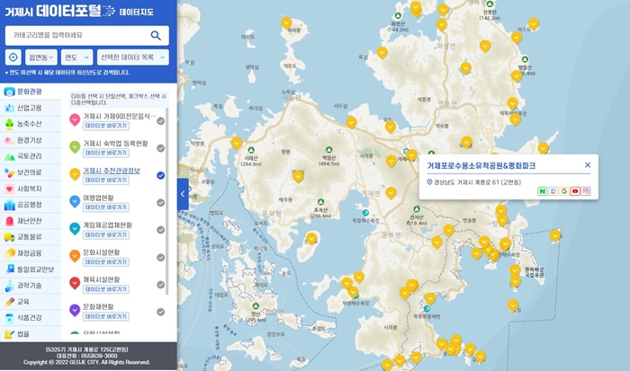Collapse the left side panel arrow
Image resolution: width=630 pixels, height=371 pixels.
(182, 193)
